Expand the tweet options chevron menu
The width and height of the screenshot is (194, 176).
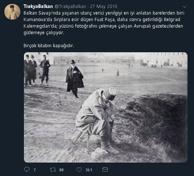(185, 7)
